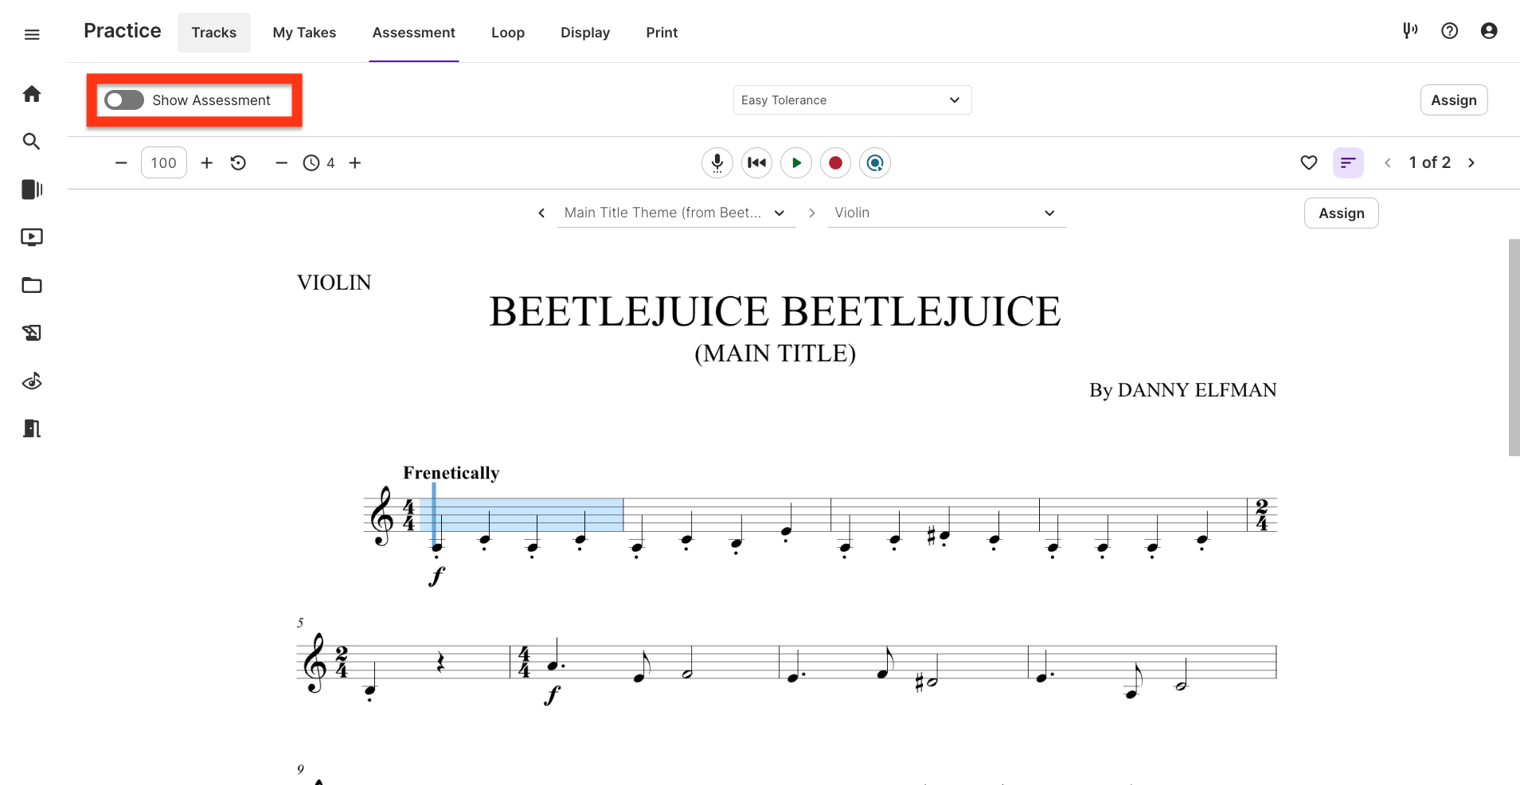The width and height of the screenshot is (1520, 785).
Task: Switch to the Tracks tab
Action: click(x=214, y=33)
